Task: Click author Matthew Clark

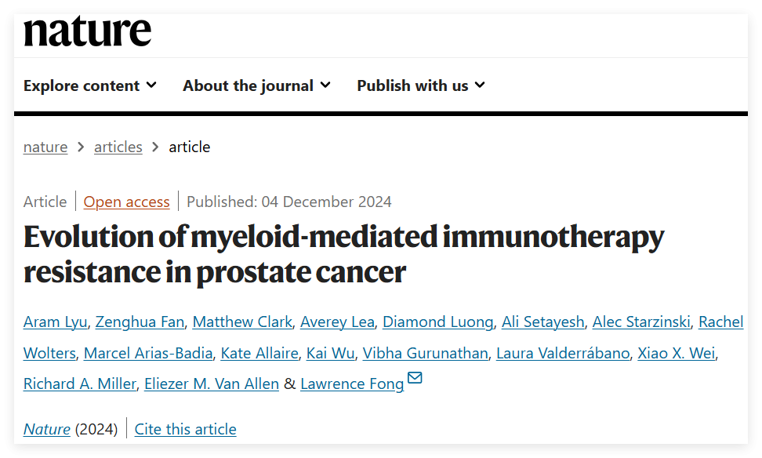Action: [242, 322]
